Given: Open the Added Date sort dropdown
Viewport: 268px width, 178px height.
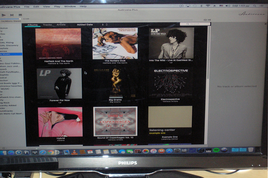Looking at the screenshot, I should point(85,25).
